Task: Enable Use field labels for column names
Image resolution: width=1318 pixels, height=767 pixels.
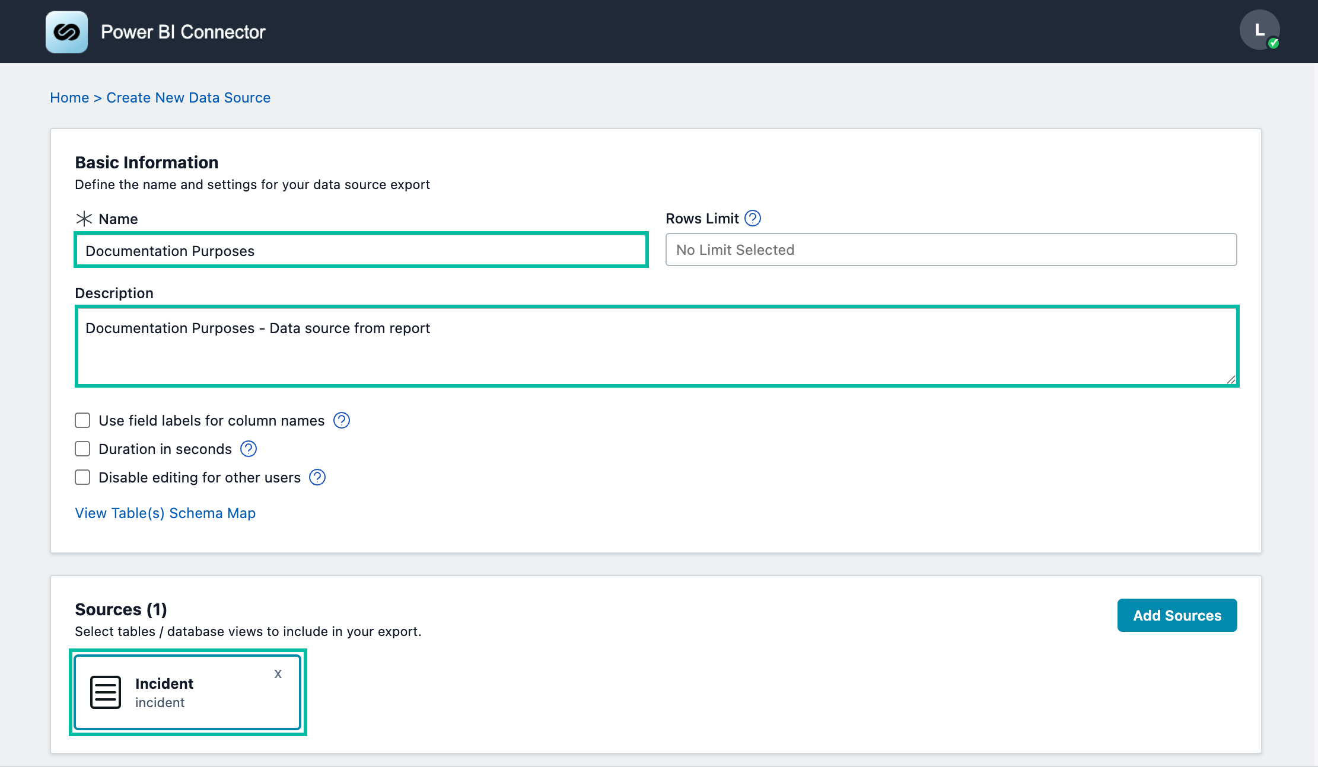Action: [x=82, y=420]
